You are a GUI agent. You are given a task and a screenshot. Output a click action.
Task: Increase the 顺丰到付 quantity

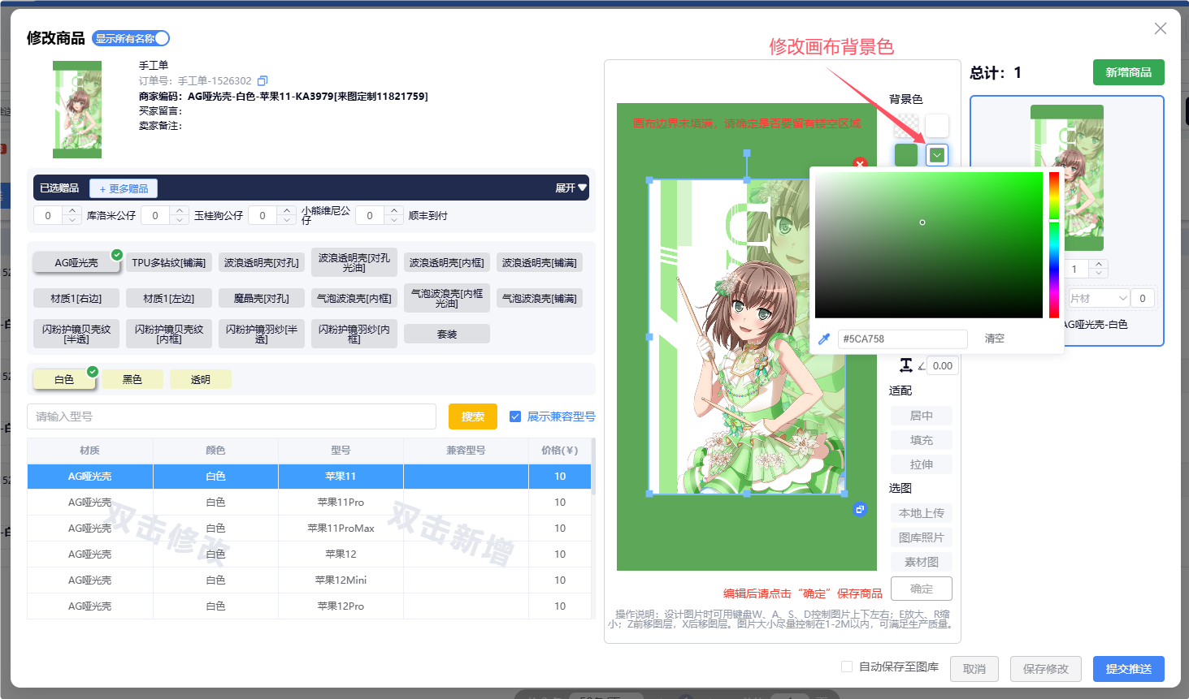394,210
